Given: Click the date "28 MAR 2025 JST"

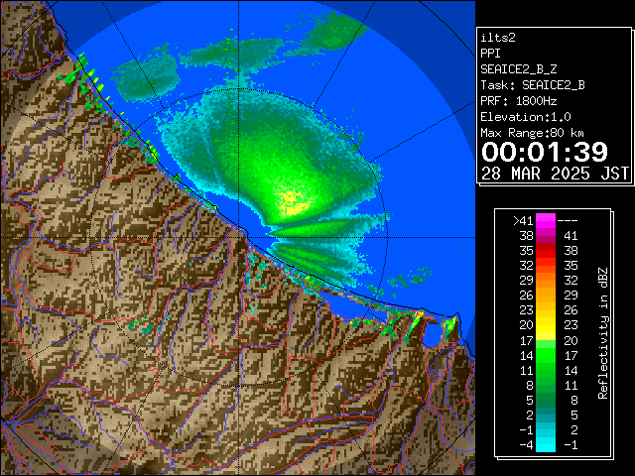Looking at the screenshot, I should click(x=555, y=174).
